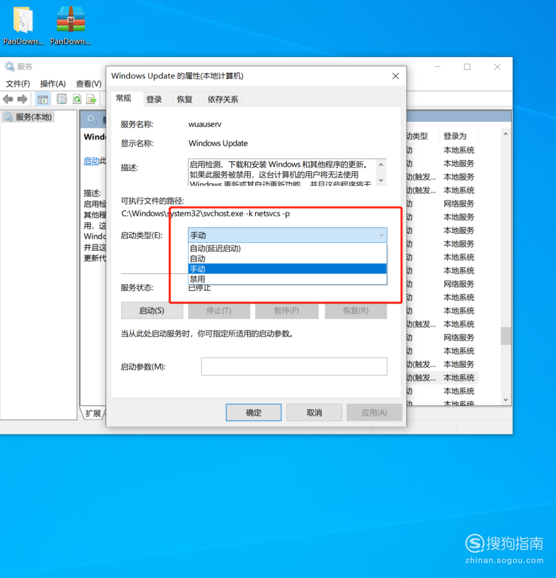Close the Windows Update properties dialog
The width and height of the screenshot is (556, 578).
tap(395, 76)
